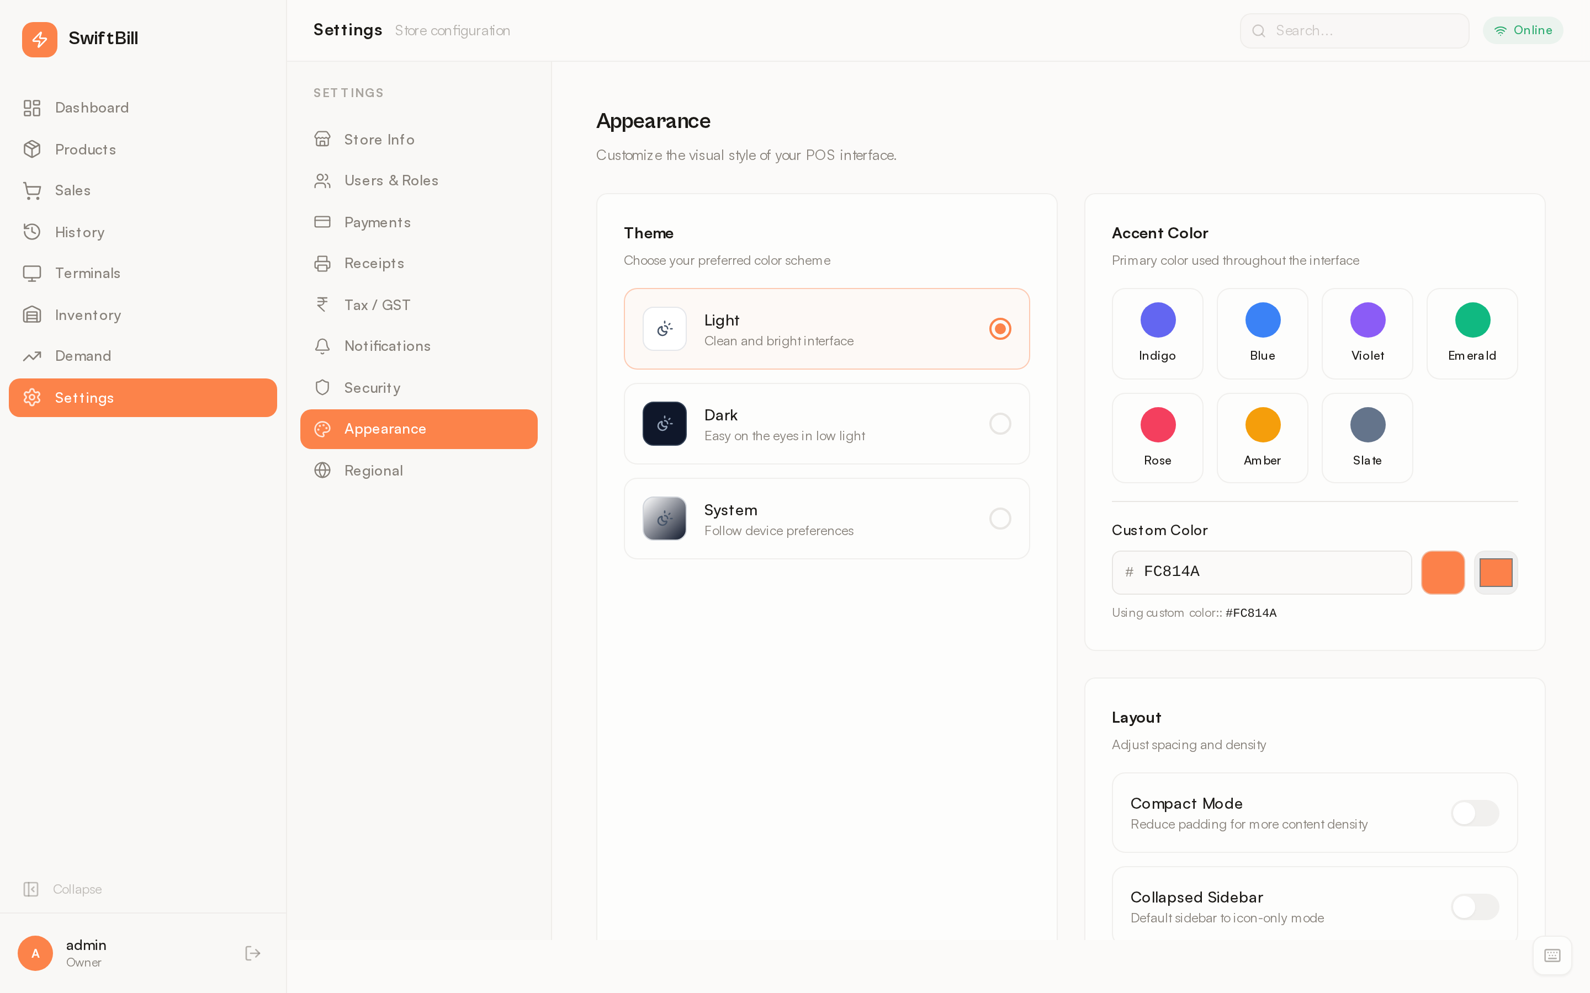Navigate to Products page
The image size is (1590, 993).
(x=142, y=149)
